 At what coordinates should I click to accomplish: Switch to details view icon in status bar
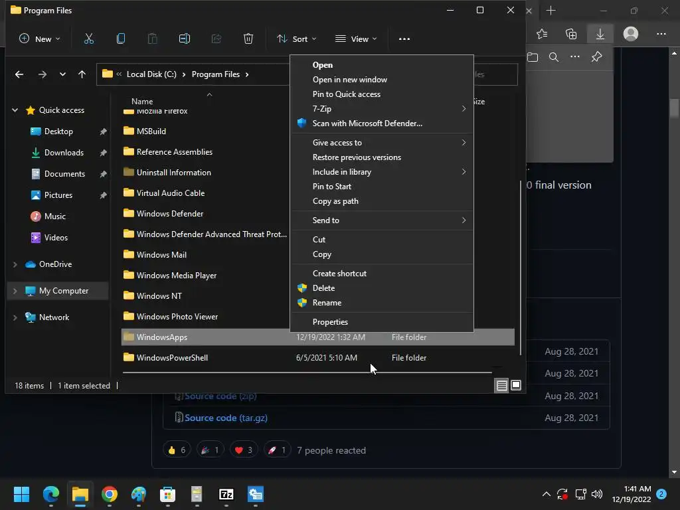(502, 386)
